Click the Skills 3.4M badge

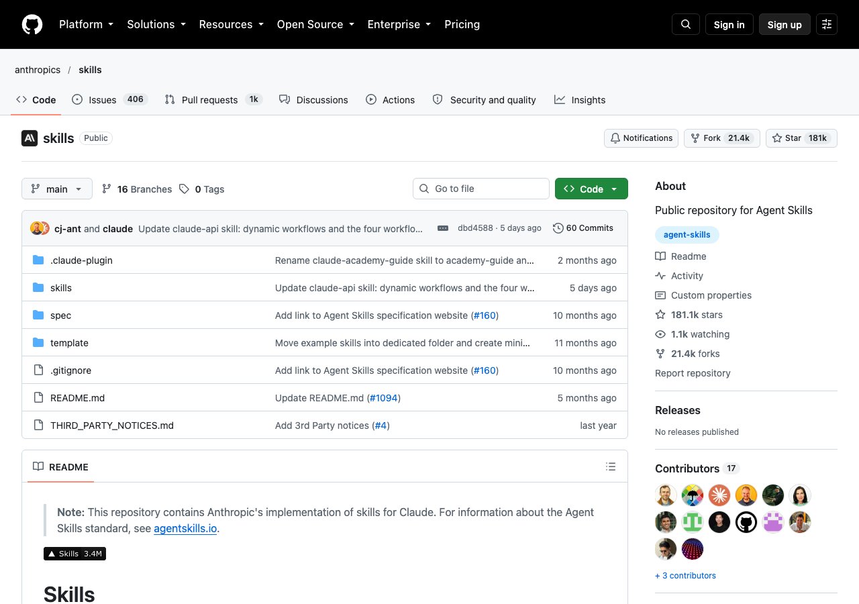pos(74,554)
